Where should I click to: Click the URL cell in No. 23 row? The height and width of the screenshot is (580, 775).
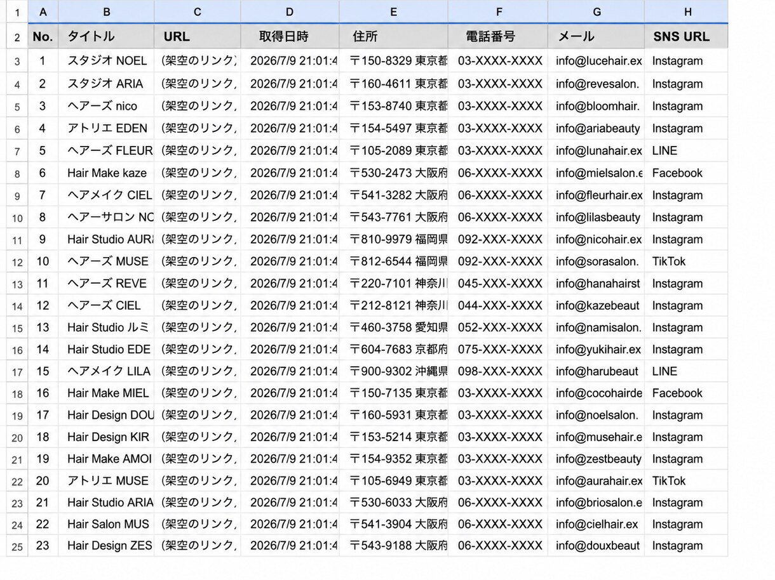[x=198, y=546]
